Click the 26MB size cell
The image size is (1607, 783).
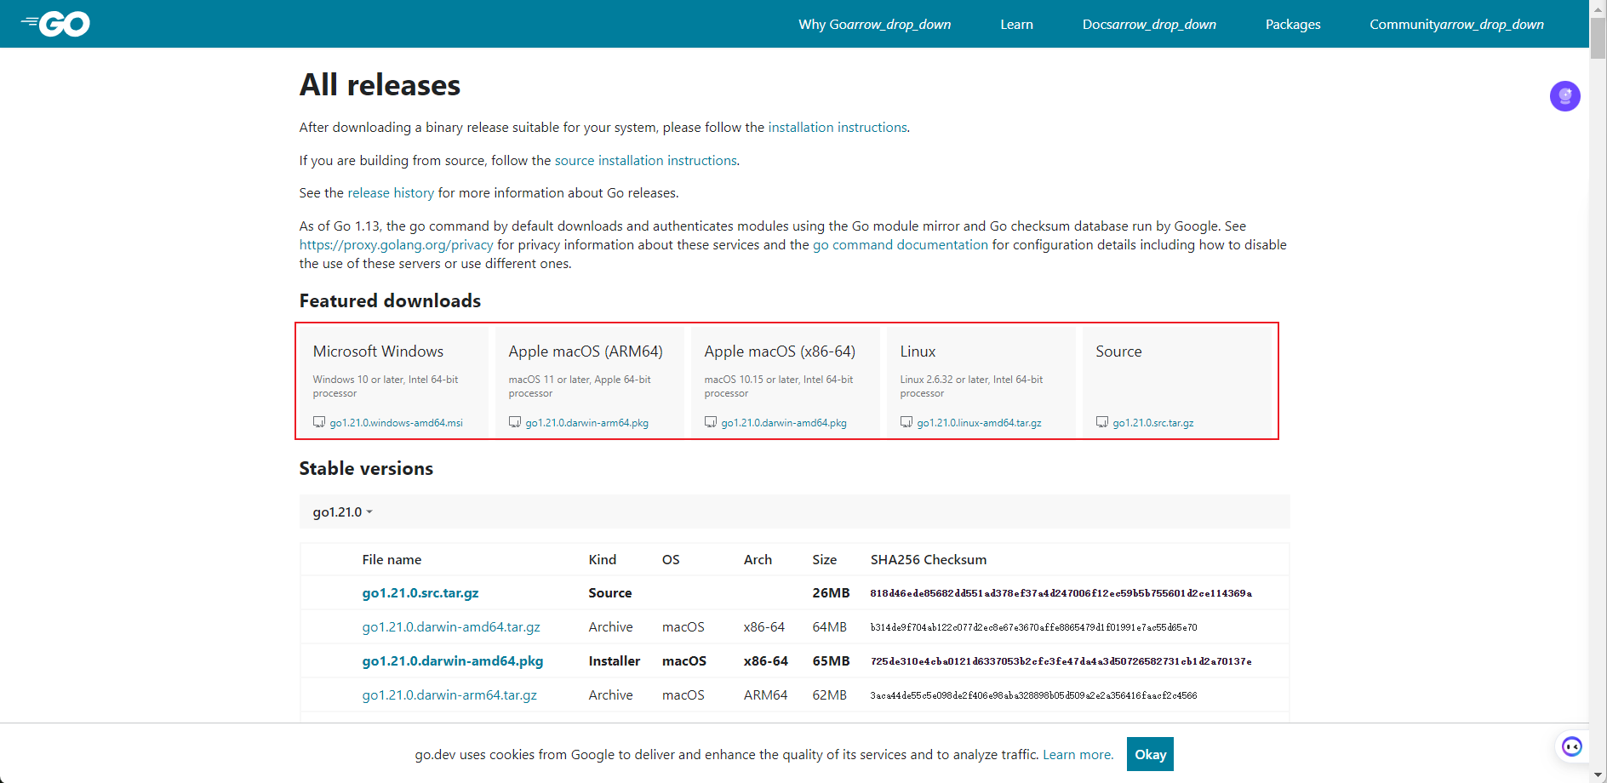[831, 593]
